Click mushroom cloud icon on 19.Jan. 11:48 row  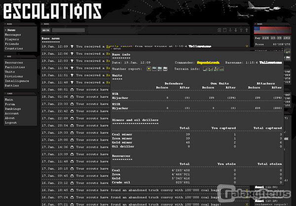(72, 82)
